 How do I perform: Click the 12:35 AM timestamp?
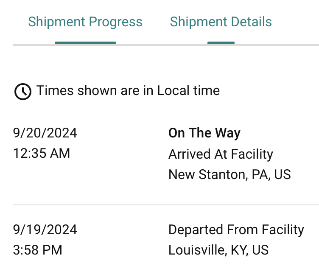(42, 153)
